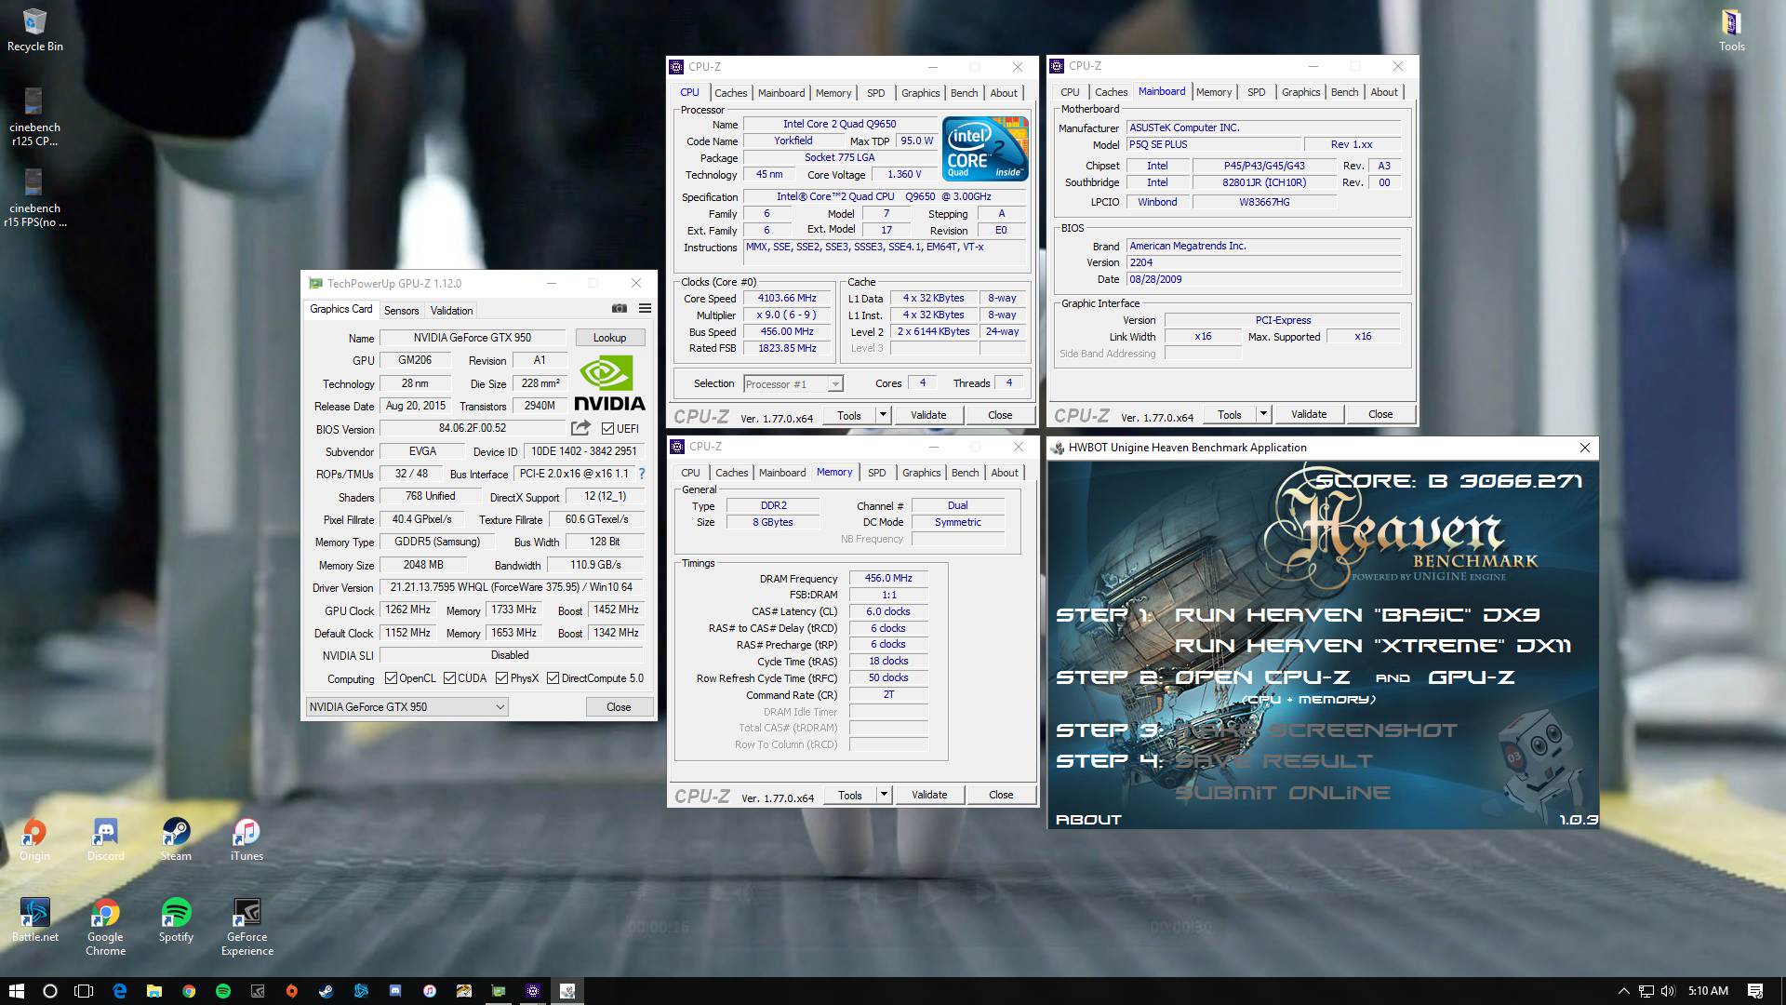The height and width of the screenshot is (1005, 1786).
Task: Toggle the UEFI checkbox in GPU-Z
Action: (x=607, y=428)
